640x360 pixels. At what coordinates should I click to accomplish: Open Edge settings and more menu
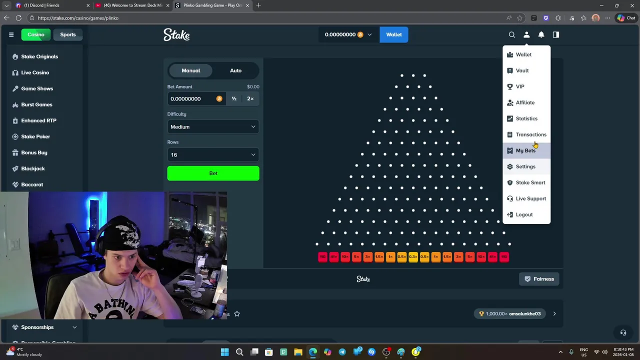607,18
